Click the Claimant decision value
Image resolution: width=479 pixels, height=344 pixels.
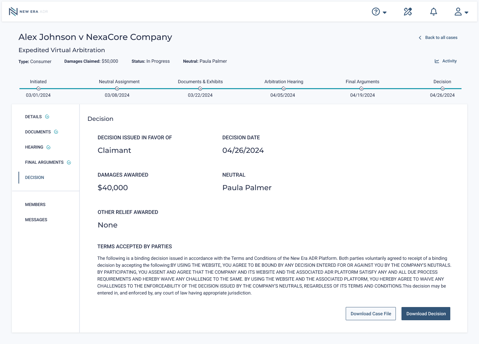114,150
